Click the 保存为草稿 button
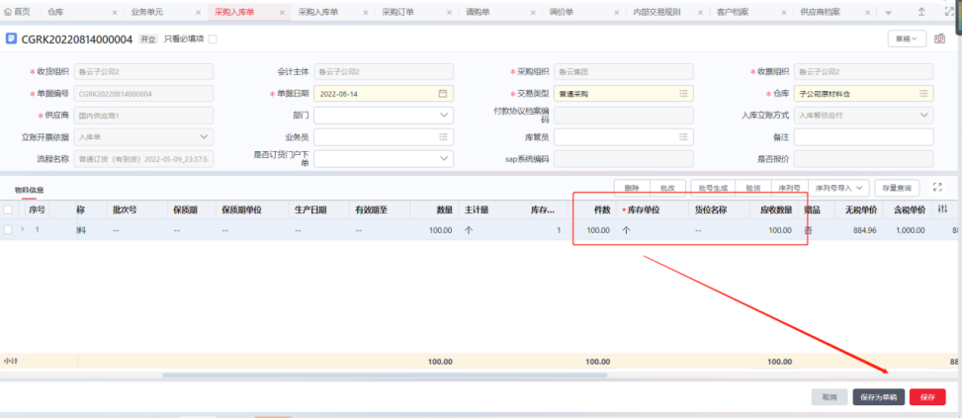The height and width of the screenshot is (418, 962). coord(878,396)
